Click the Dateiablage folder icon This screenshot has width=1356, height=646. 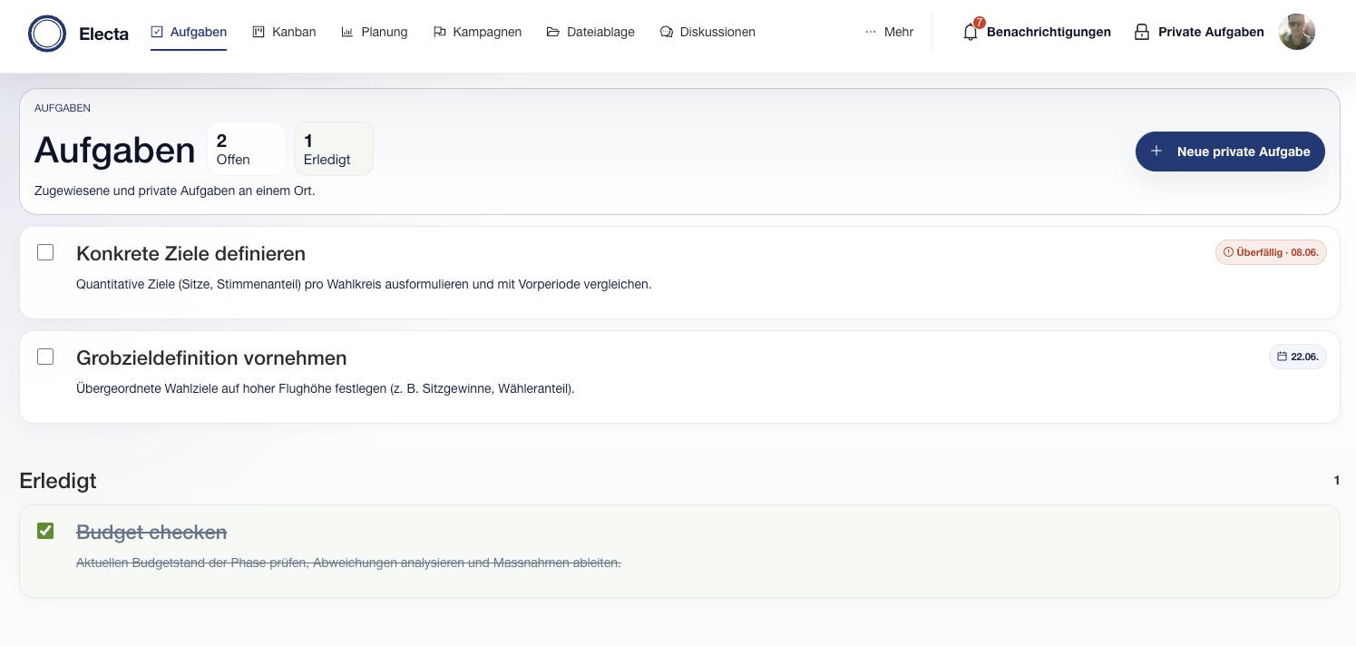(x=553, y=32)
